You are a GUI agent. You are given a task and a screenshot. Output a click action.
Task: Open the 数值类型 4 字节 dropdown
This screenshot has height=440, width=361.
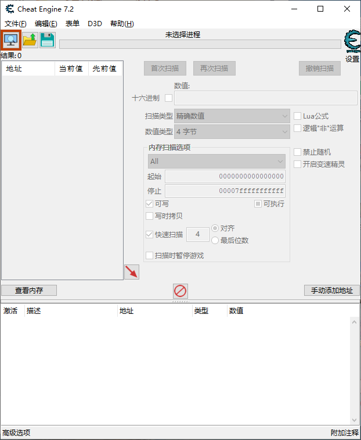pos(232,131)
